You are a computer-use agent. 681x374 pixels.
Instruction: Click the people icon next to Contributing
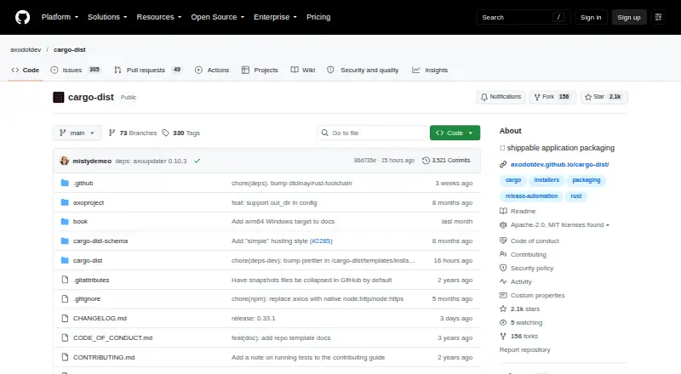(x=503, y=254)
